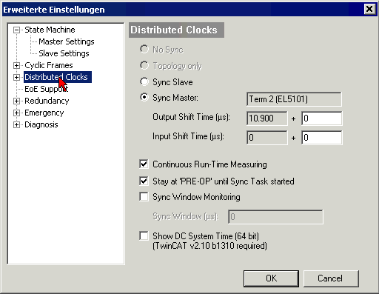Click the Output Shift Time 10.900 field
Image resolution: width=379 pixels, height=294 pixels.
pyautogui.click(x=267, y=118)
